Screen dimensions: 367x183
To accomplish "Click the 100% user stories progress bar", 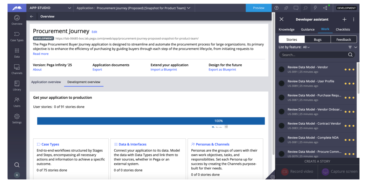I will tap(151, 121).
